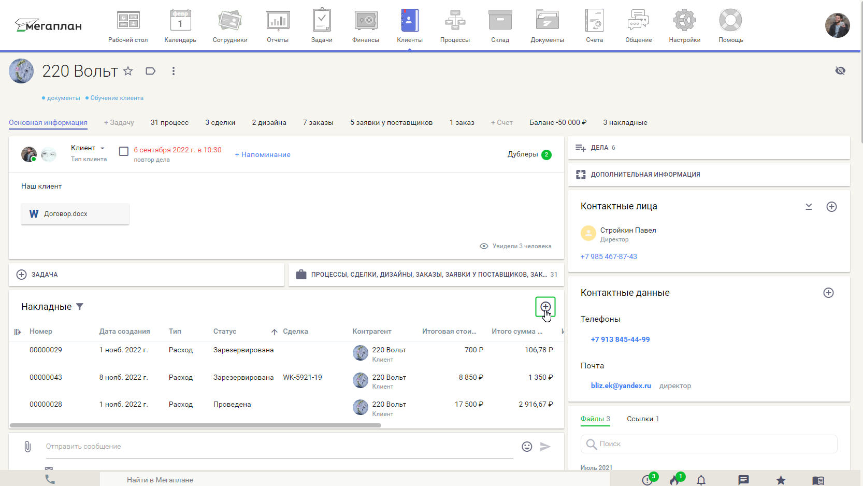Open the 3 сделки tab

(x=220, y=123)
